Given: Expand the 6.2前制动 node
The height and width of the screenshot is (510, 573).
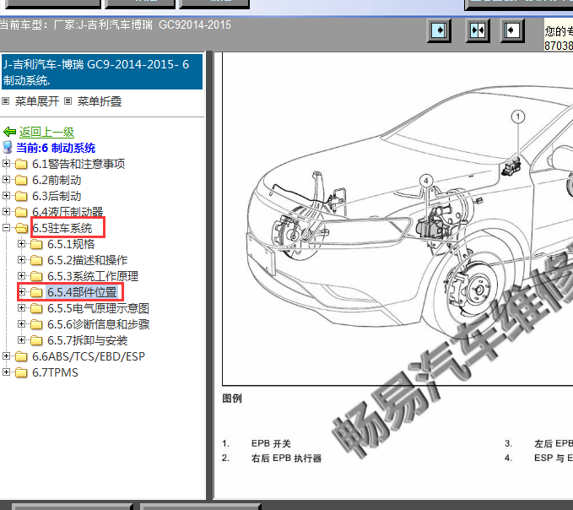Looking at the screenshot, I should pos(6,180).
